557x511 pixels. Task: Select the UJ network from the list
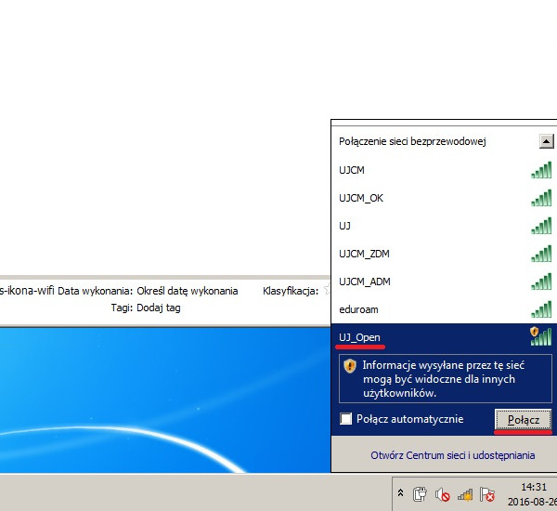coord(345,226)
